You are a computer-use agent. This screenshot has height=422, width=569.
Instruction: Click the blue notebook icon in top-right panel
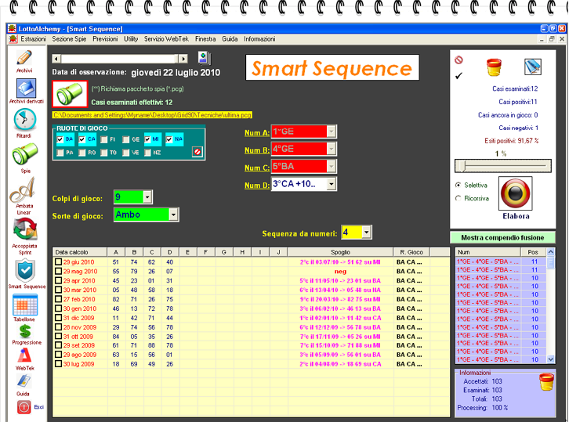click(x=533, y=67)
